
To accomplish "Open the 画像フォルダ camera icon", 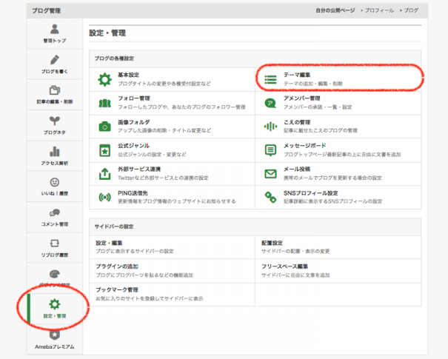I will (104, 126).
